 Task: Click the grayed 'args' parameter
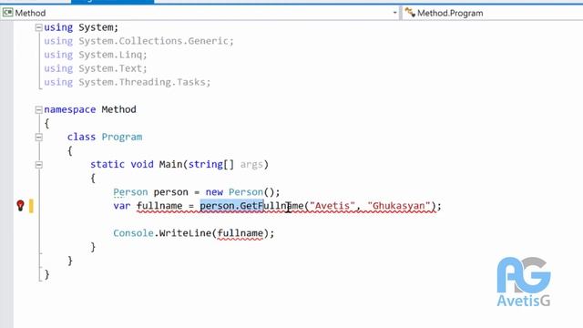(x=251, y=164)
